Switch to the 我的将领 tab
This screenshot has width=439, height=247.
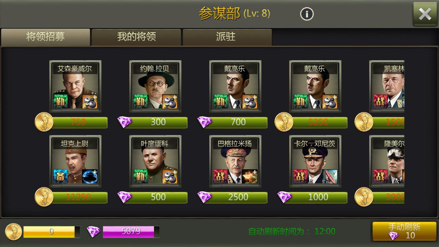[136, 37]
